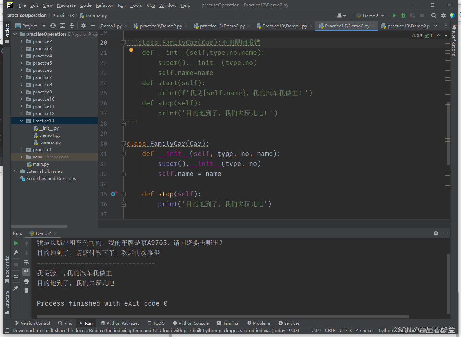This screenshot has width=461, height=337.
Task: Toggle the Bookmarks tool window
Action: pyautogui.click(x=7, y=269)
